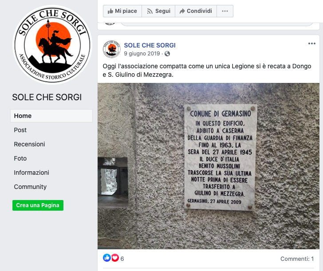Click the blue like reaction icon
Image resolution: width=323 pixels, height=271 pixels.
click(x=107, y=258)
